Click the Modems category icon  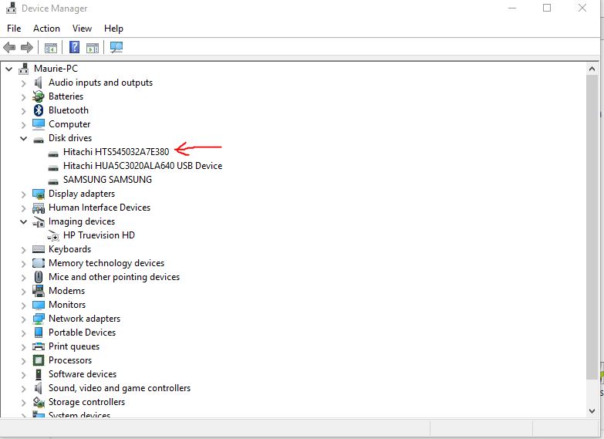pyautogui.click(x=38, y=291)
